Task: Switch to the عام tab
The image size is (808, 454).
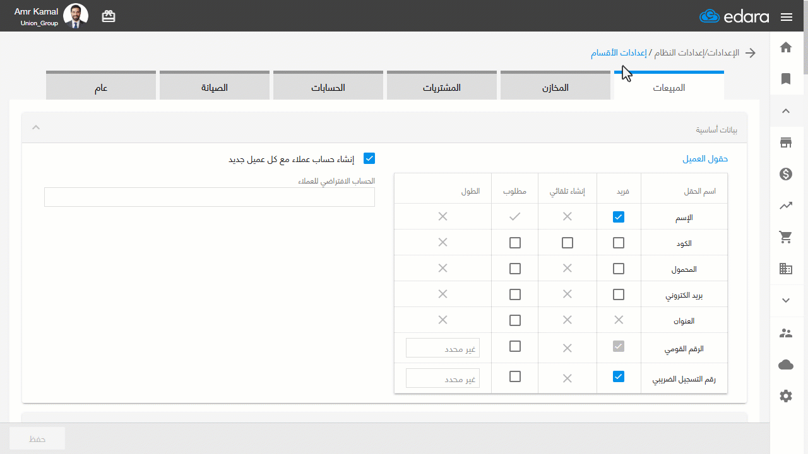Action: click(x=101, y=86)
